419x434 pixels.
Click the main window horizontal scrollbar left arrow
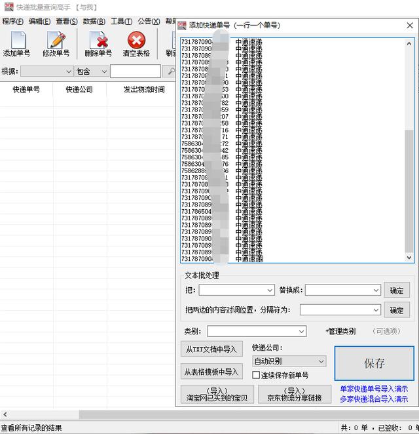click(5, 414)
